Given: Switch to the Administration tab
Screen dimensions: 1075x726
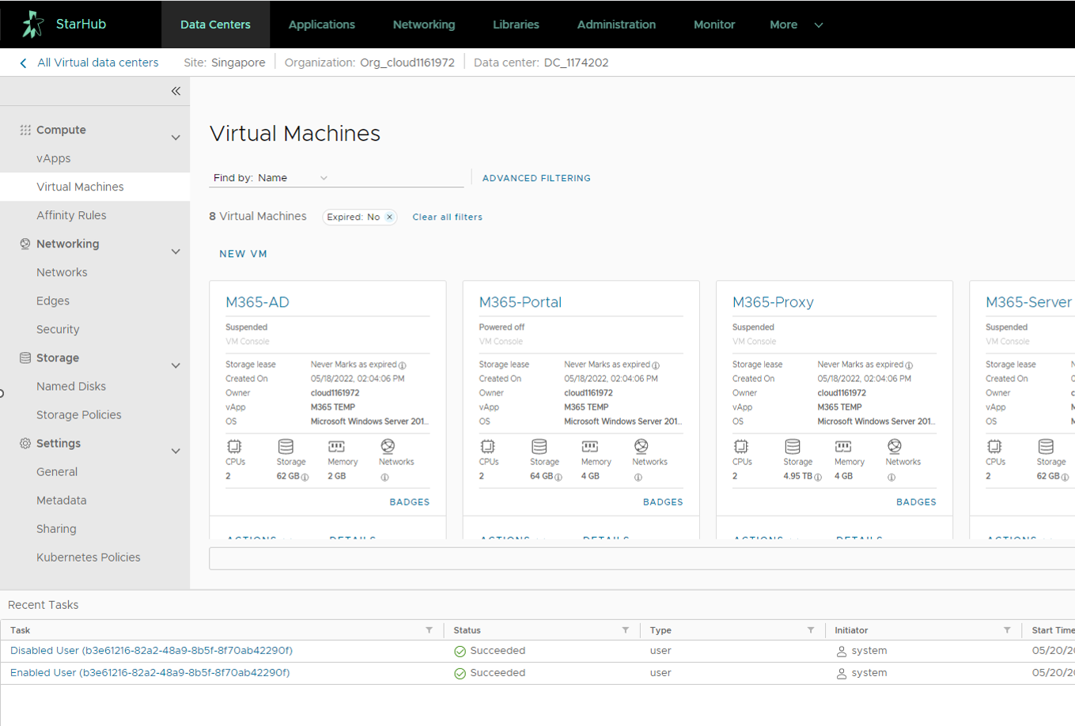Looking at the screenshot, I should (x=615, y=25).
